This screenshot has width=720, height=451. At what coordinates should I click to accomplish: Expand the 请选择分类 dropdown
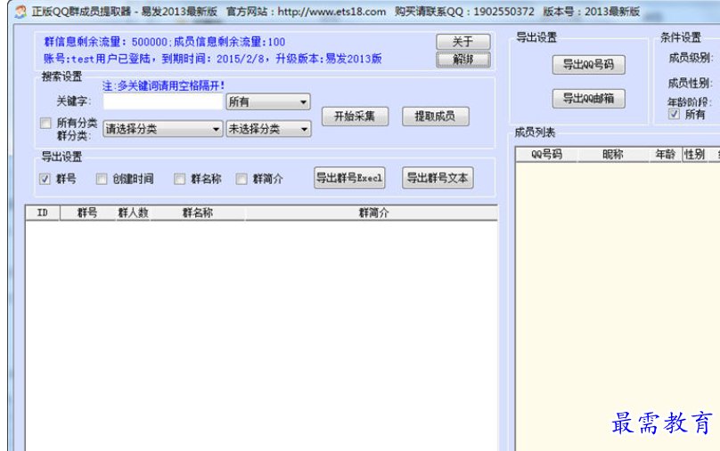click(162, 129)
